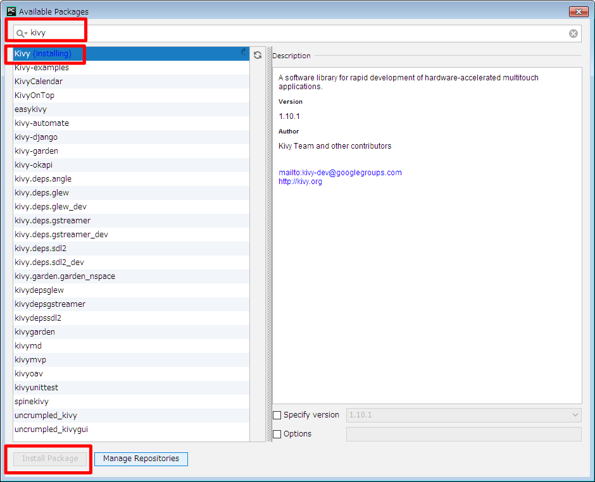
Task: Enable the Specify version checkbox
Action: tap(277, 415)
